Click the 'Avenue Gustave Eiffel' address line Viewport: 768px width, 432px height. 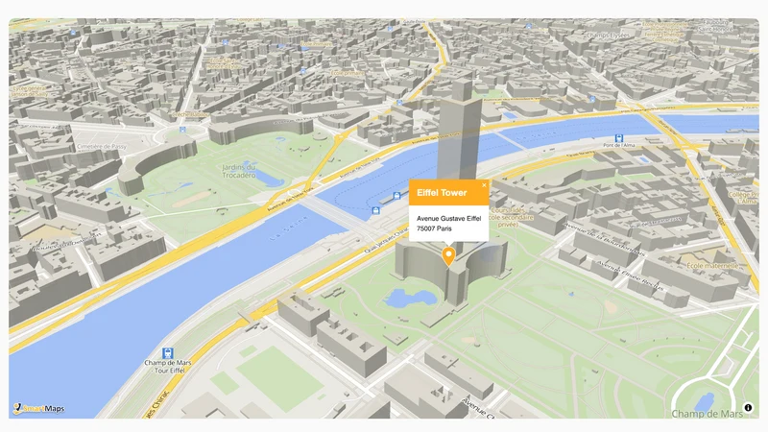point(448,219)
